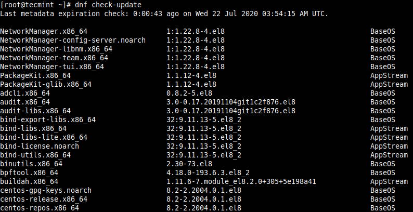This screenshot has width=413, height=212.
Task: Click version 1.1.12-4.el8 of PackageKit-glib
Action: pyautogui.click(x=191, y=84)
